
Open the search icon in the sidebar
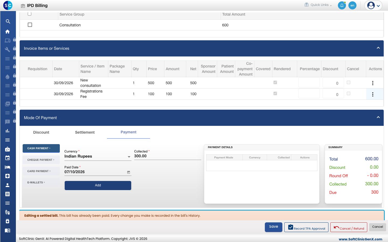[8, 22]
